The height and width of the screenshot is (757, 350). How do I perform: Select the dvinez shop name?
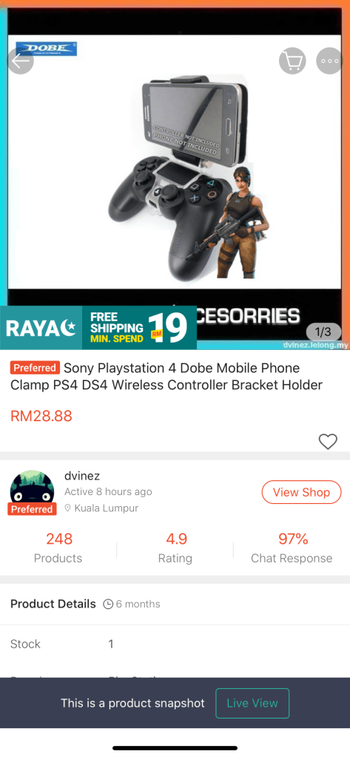click(x=82, y=476)
